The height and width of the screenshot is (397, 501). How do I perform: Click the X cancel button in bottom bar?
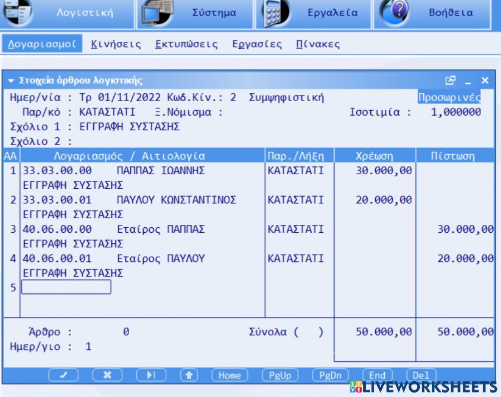coord(107,375)
